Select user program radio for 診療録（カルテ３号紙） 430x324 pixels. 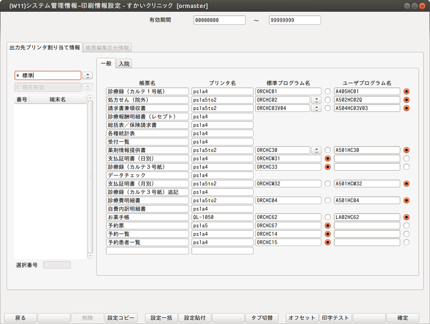click(407, 167)
